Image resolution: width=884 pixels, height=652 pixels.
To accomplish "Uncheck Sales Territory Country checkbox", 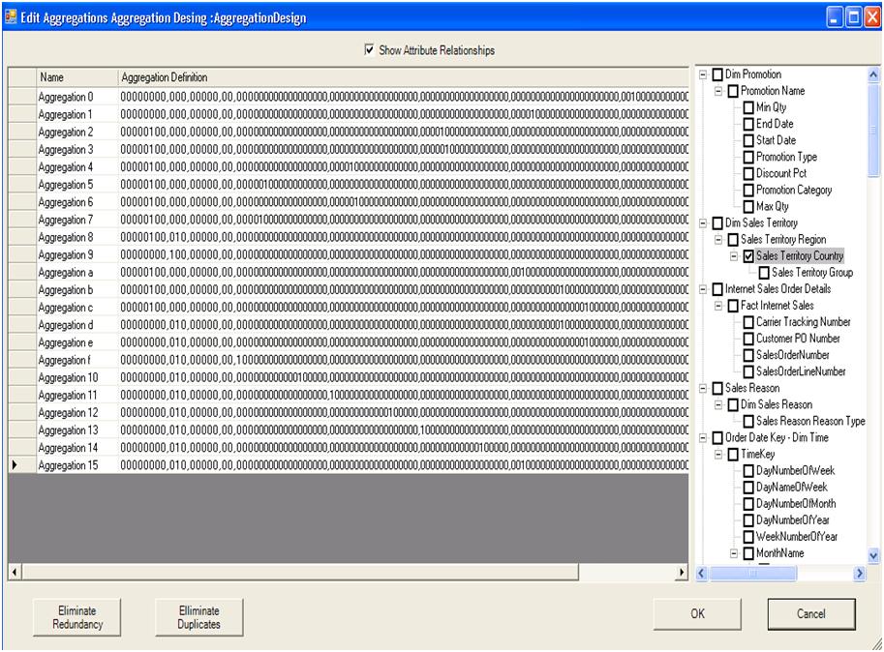I will (x=748, y=256).
